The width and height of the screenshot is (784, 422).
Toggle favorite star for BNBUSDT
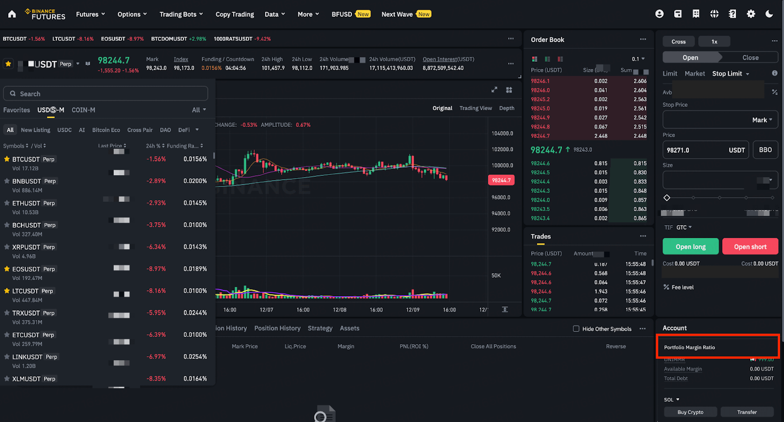coord(7,181)
